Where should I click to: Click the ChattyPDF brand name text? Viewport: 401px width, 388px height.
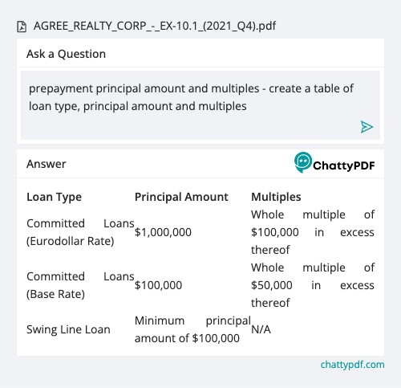(344, 165)
